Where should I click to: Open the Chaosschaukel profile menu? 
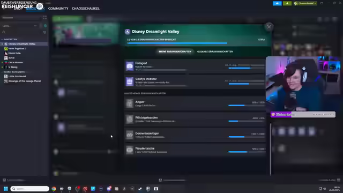[x=86, y=9]
